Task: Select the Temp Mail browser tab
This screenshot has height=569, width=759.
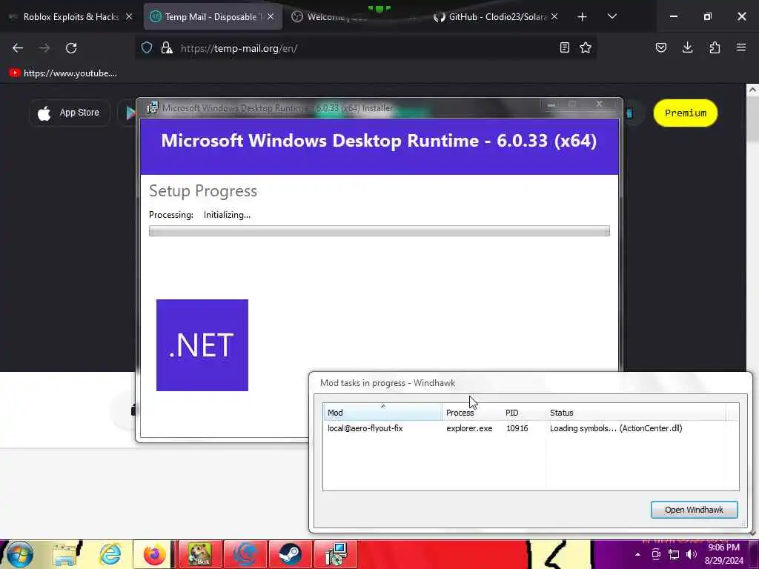Action: (212, 16)
